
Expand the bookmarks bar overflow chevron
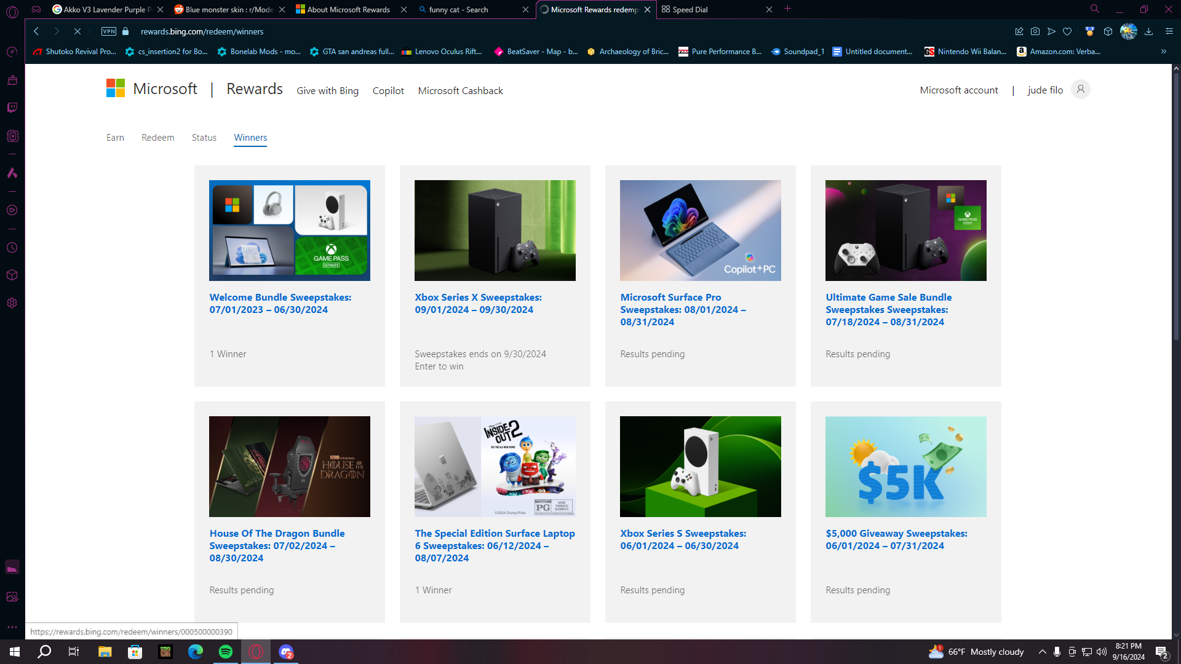click(x=1164, y=52)
